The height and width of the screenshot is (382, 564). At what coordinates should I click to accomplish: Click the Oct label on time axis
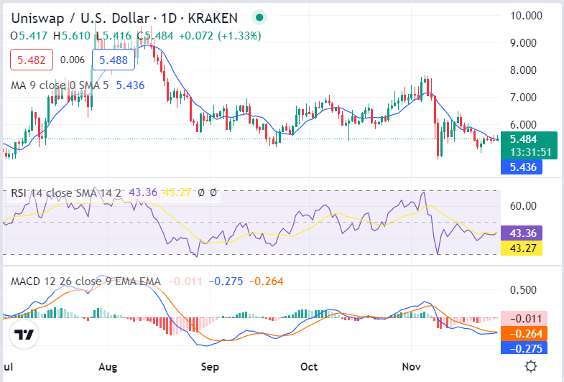(x=309, y=367)
